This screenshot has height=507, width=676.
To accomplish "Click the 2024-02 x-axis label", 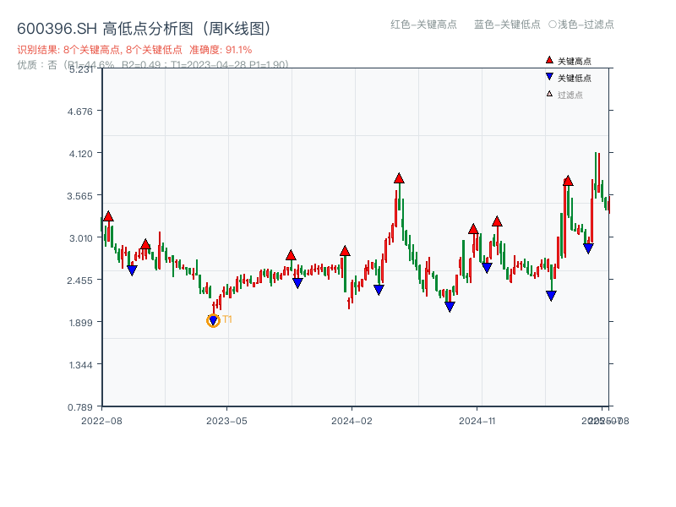I will pos(352,421).
